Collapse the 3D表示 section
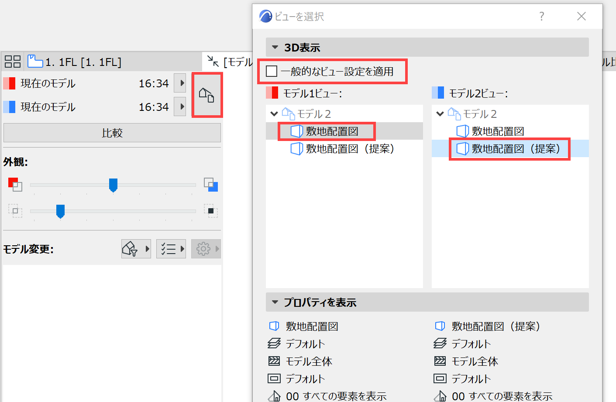Image resolution: width=616 pixels, height=402 pixels. click(275, 47)
